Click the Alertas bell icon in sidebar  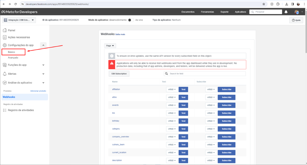click(x=5, y=74)
